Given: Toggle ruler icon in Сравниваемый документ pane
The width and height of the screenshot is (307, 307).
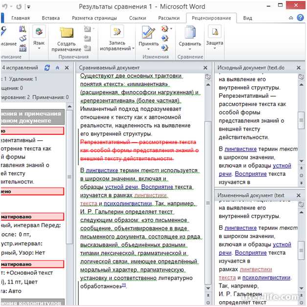Looking at the screenshot, I should (x=208, y=77).
